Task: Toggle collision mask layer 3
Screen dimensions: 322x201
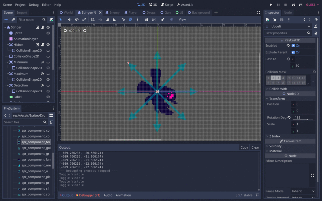Action: point(278,78)
